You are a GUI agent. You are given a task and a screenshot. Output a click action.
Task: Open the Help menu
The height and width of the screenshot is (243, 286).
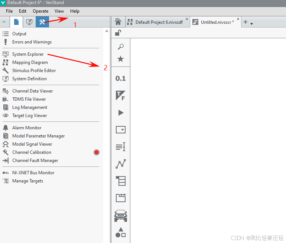(75, 11)
